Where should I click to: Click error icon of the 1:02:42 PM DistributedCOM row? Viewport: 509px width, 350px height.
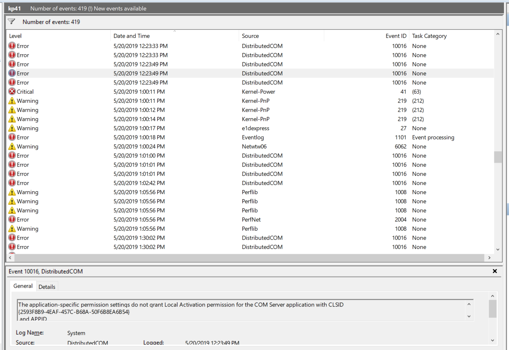click(12, 183)
